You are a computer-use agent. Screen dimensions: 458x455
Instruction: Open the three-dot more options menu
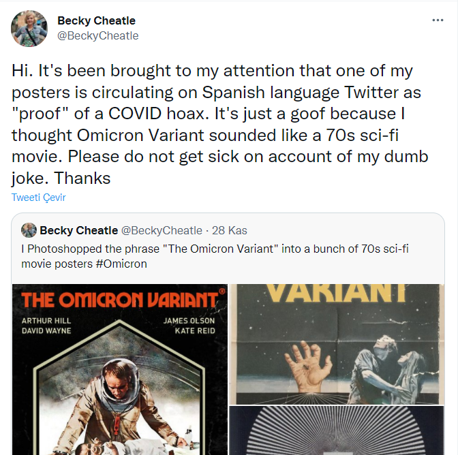438,20
